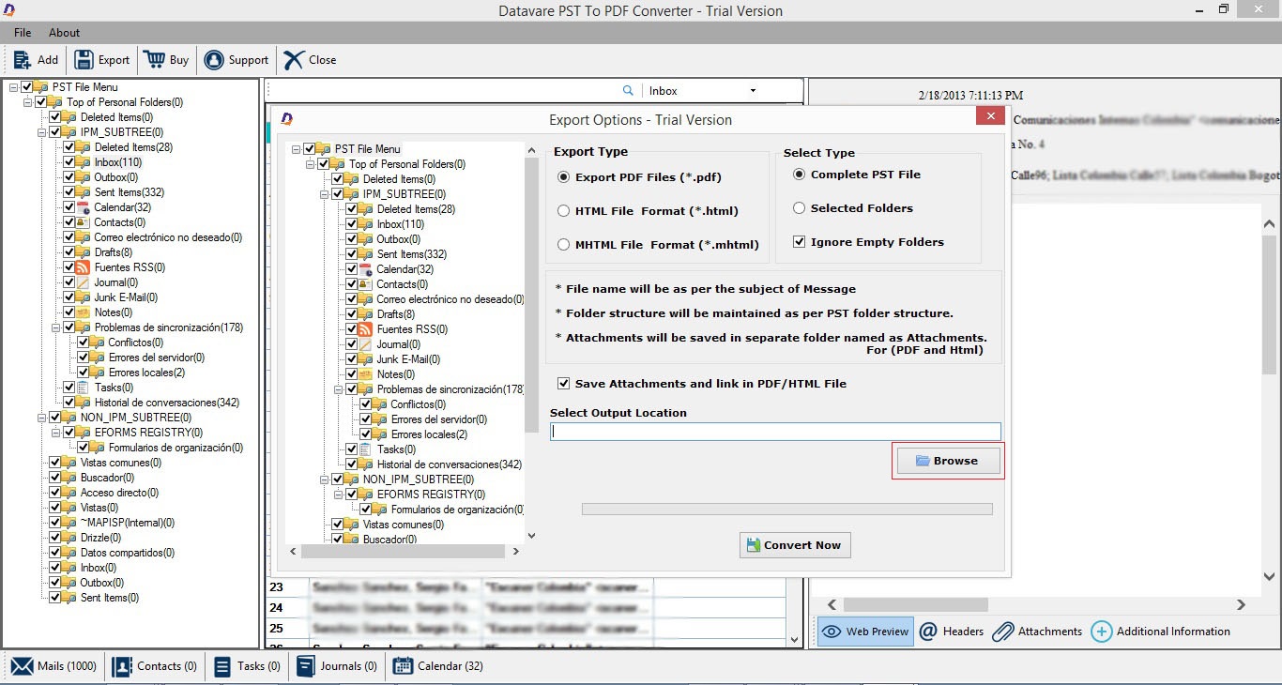Open the About menu
The width and height of the screenshot is (1282, 685).
click(65, 33)
